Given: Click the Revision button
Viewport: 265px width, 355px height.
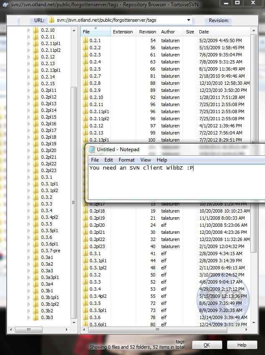Looking at the screenshot, I should (219, 20).
